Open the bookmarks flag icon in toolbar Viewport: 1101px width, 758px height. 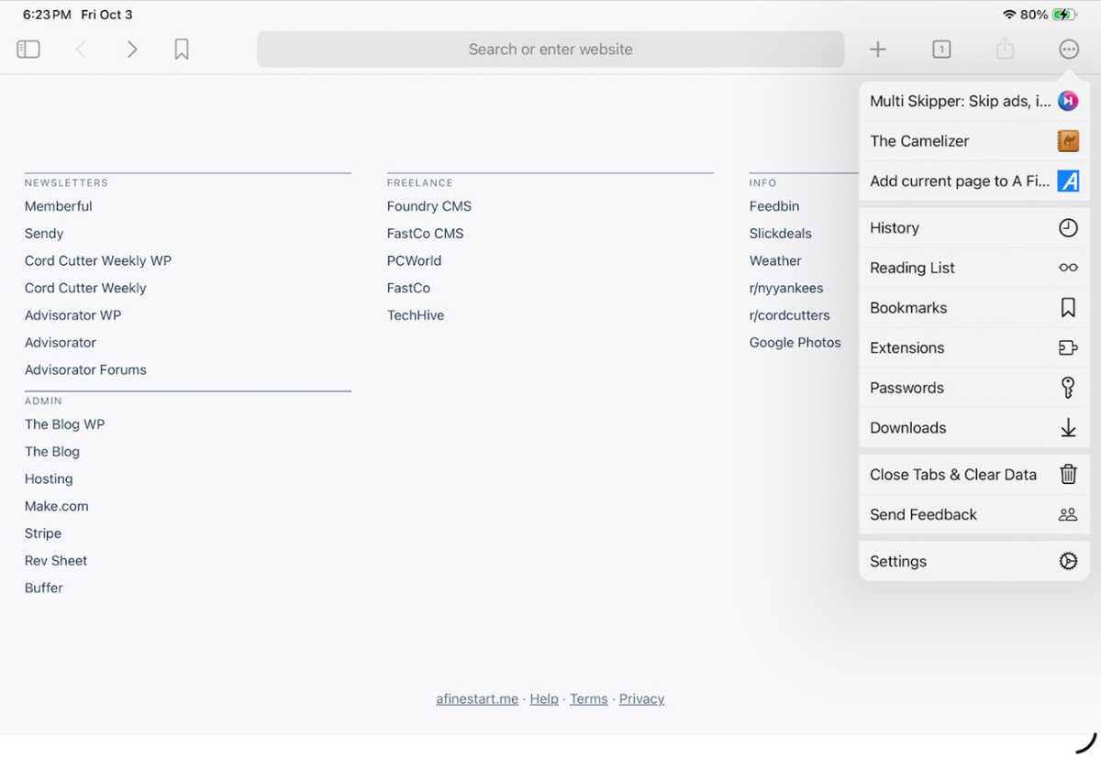(181, 49)
